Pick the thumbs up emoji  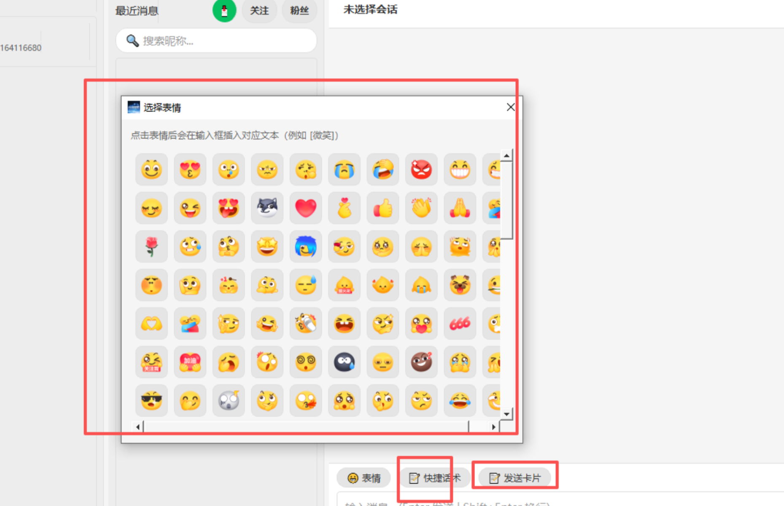pyautogui.click(x=383, y=208)
